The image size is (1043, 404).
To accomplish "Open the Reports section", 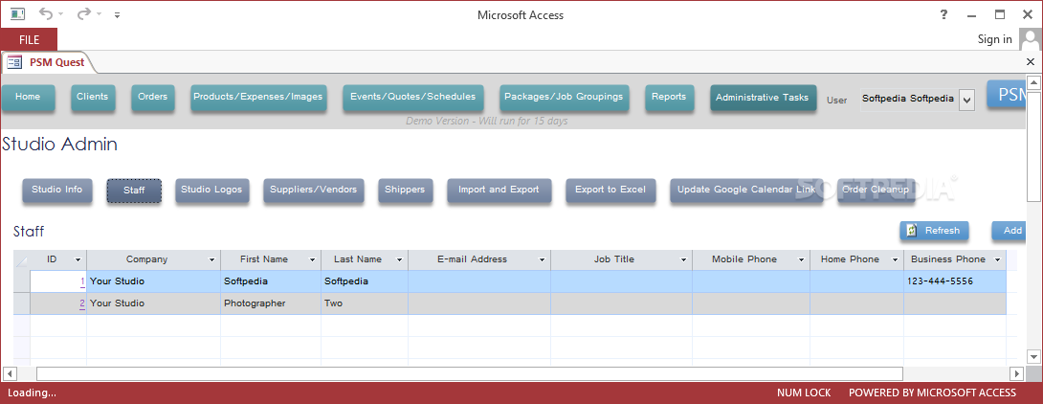I will point(669,97).
